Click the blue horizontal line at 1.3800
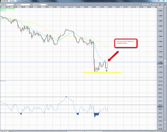The width and height of the screenshot is (167, 132). tap(79, 62)
